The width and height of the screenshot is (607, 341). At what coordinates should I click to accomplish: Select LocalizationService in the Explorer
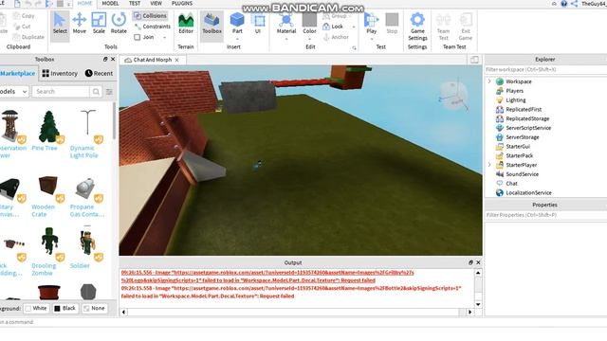(x=528, y=193)
